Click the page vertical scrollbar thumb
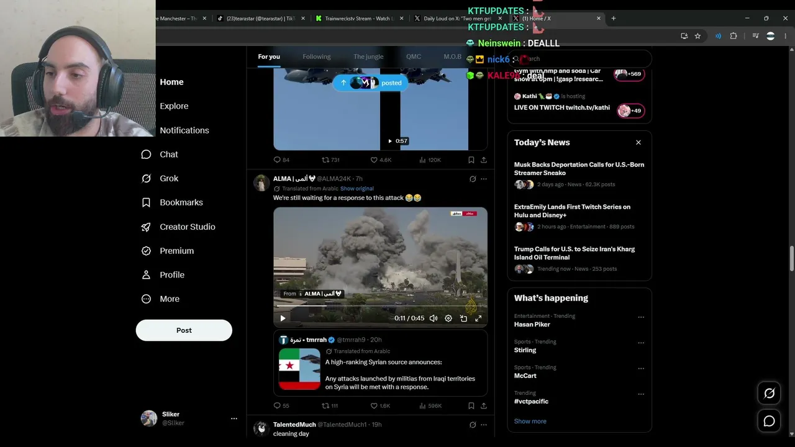 791,258
